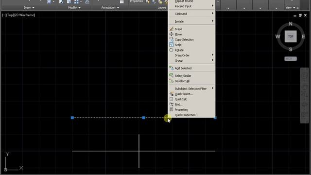The width and height of the screenshot is (311, 175).
Task: Click the UCS icon origin square
Action: click(x=5, y=170)
